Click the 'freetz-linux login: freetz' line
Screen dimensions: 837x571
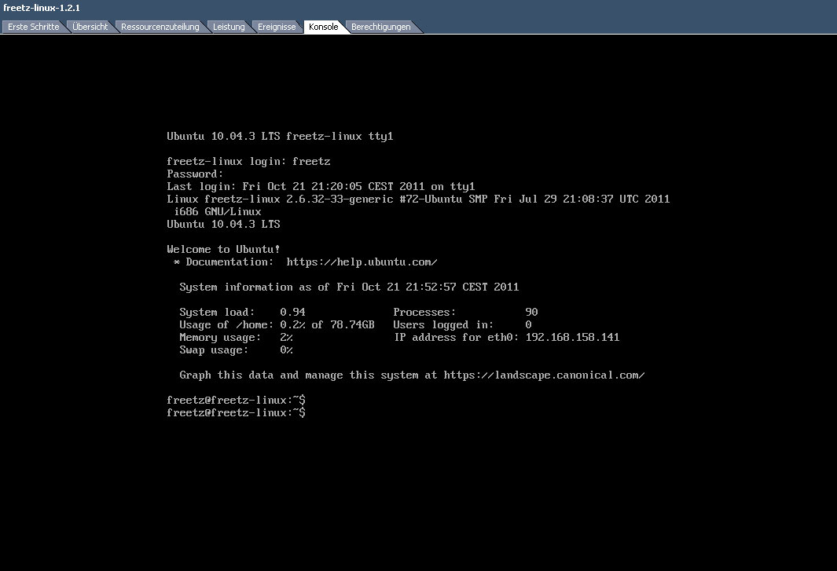(x=248, y=162)
